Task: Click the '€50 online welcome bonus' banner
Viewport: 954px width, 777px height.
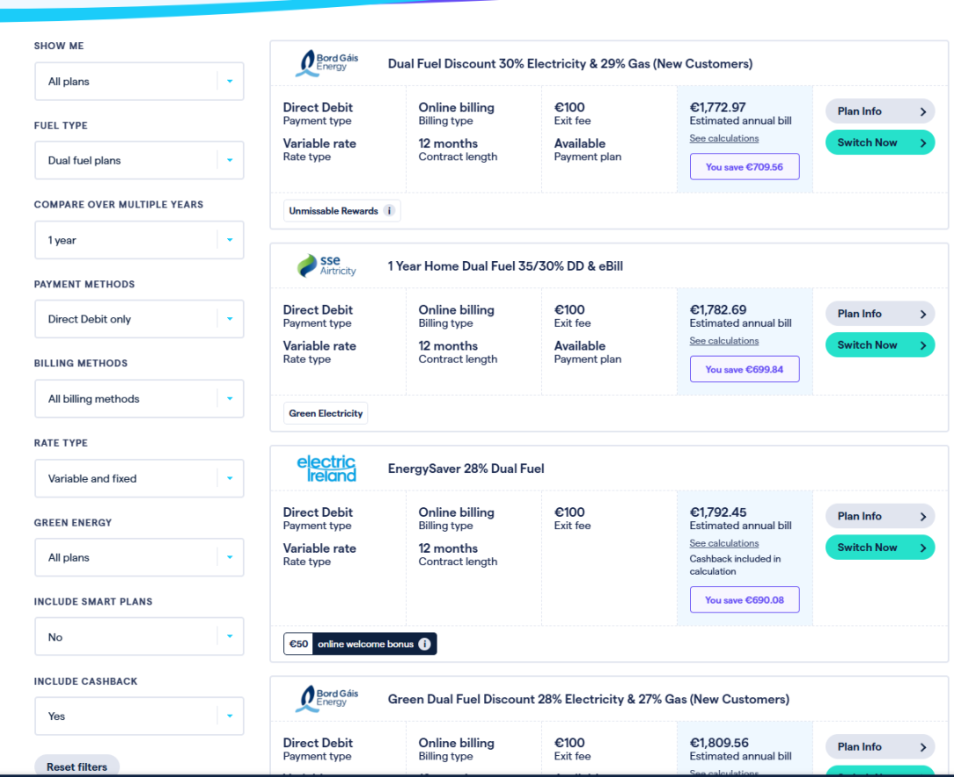Action: (x=360, y=644)
